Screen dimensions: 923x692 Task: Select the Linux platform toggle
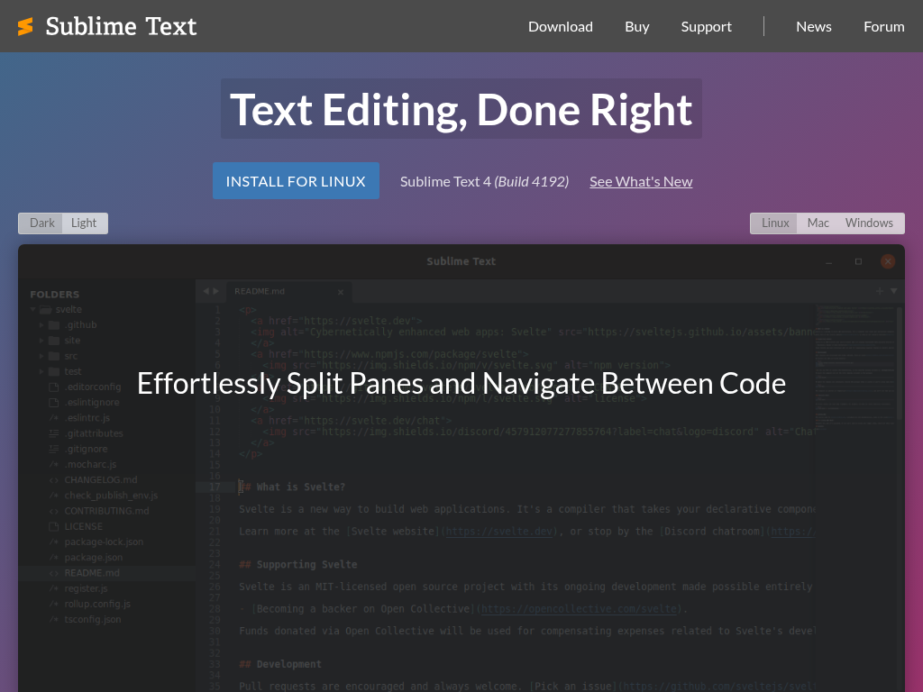[774, 223]
